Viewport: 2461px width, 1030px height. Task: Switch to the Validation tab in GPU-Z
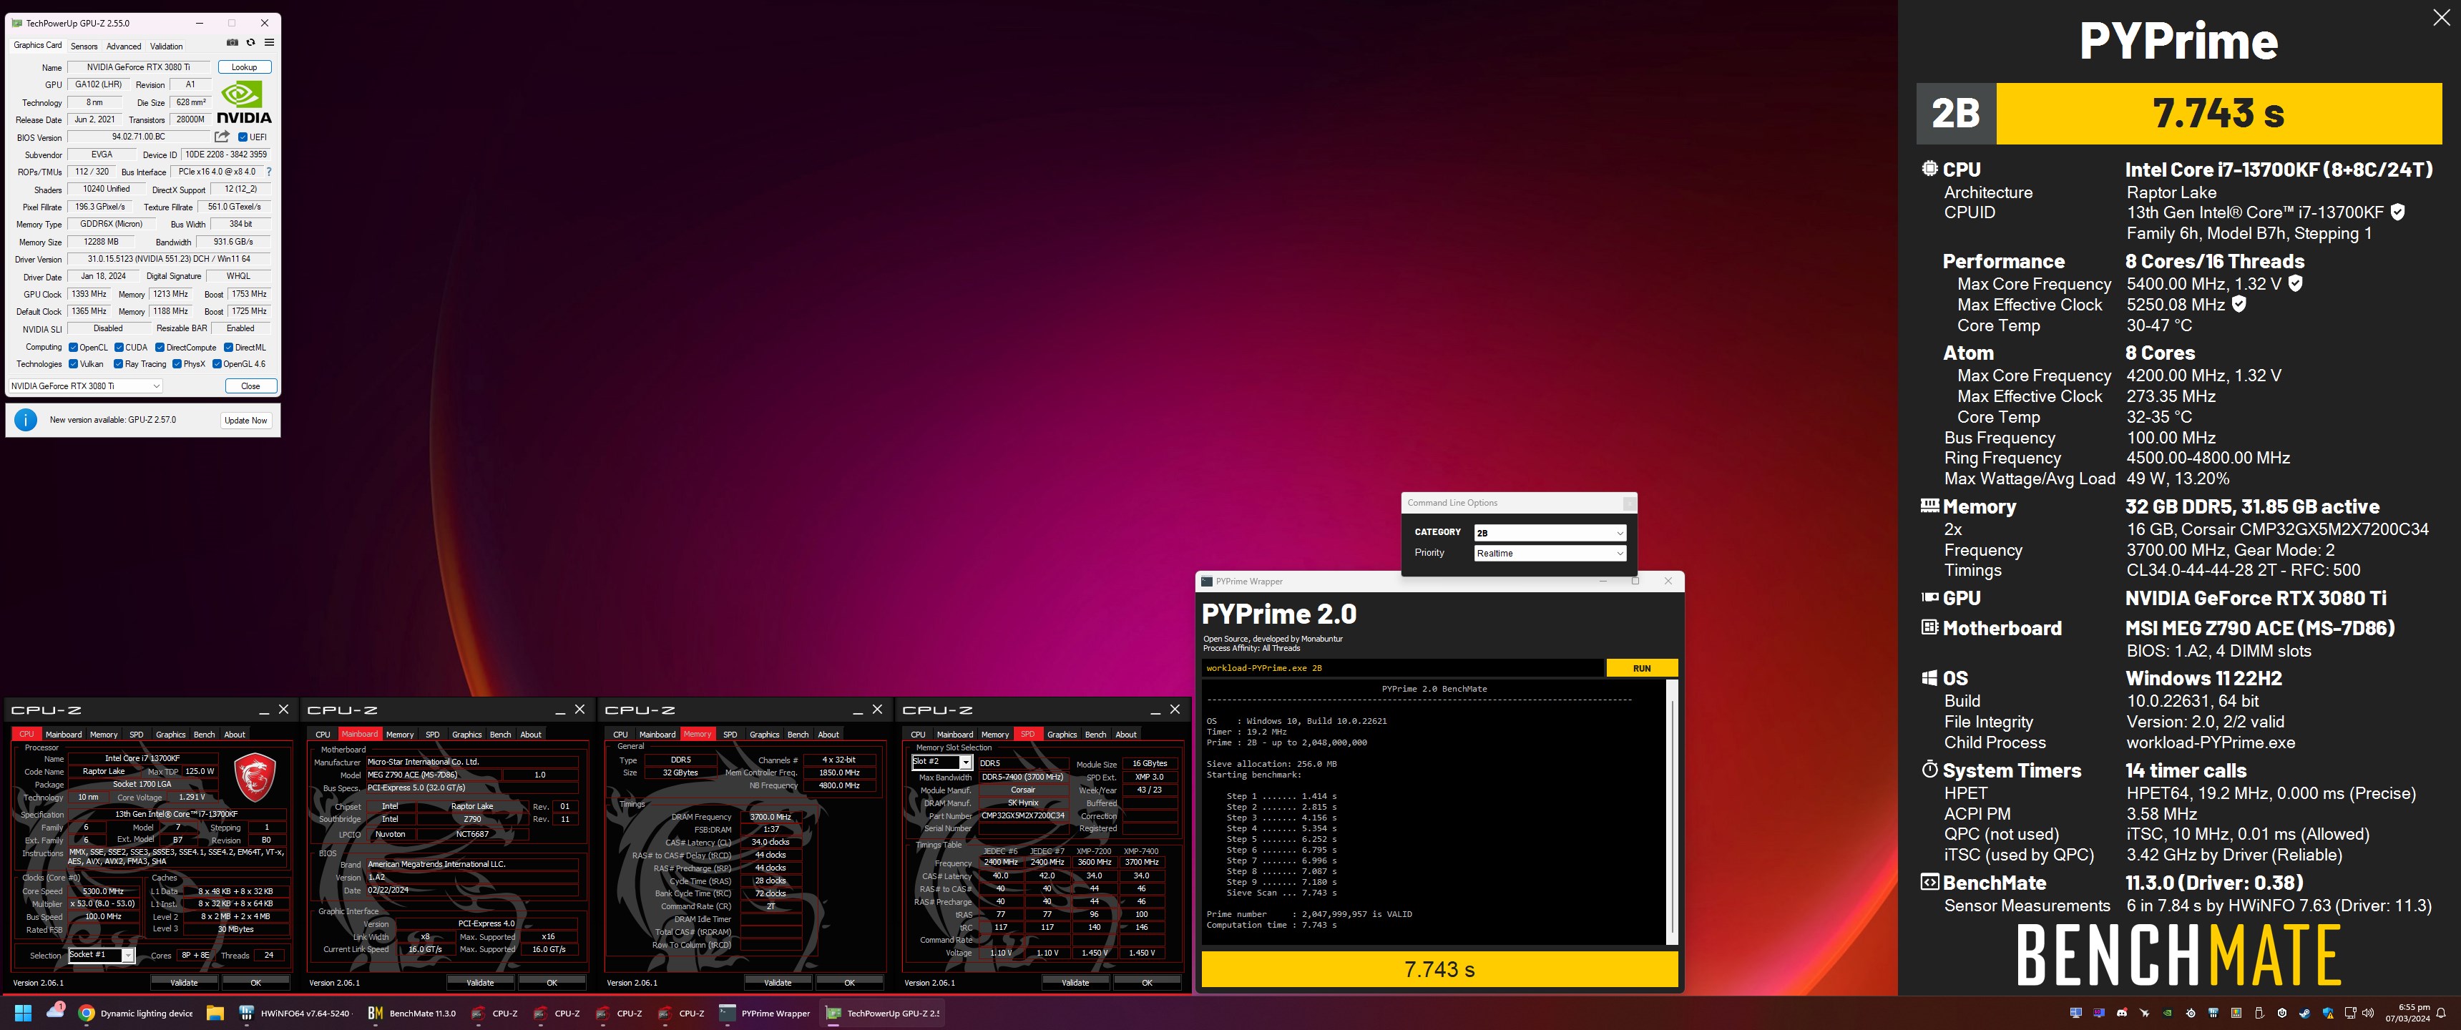[x=166, y=46]
